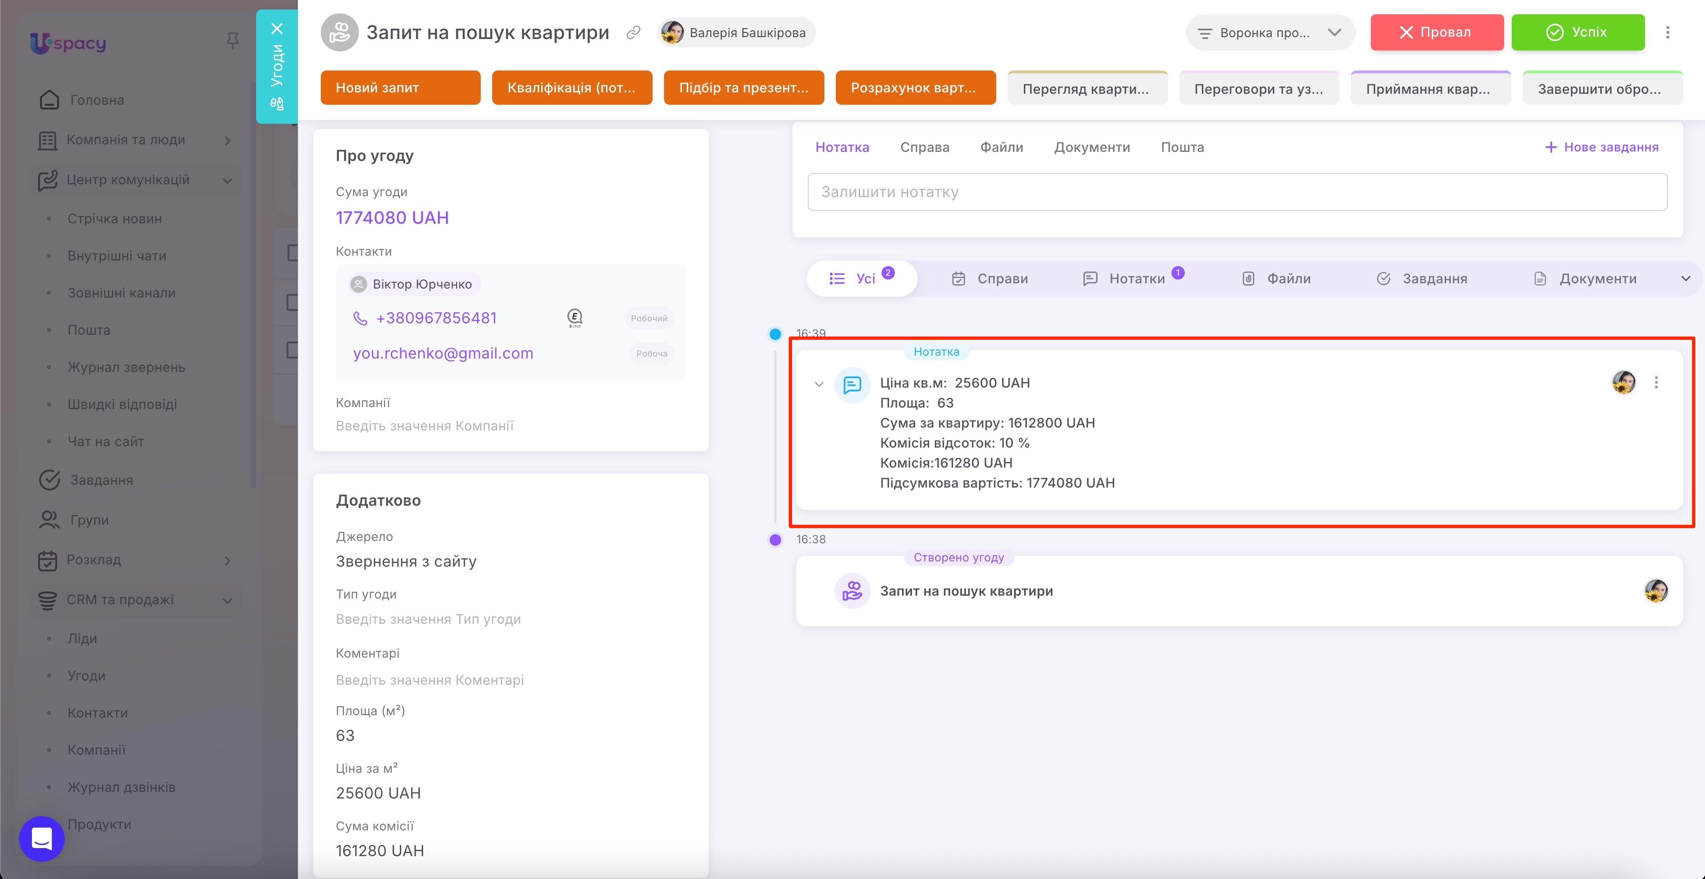The height and width of the screenshot is (879, 1705).
Task: Select the Кваліфікація stage
Action: 572,87
